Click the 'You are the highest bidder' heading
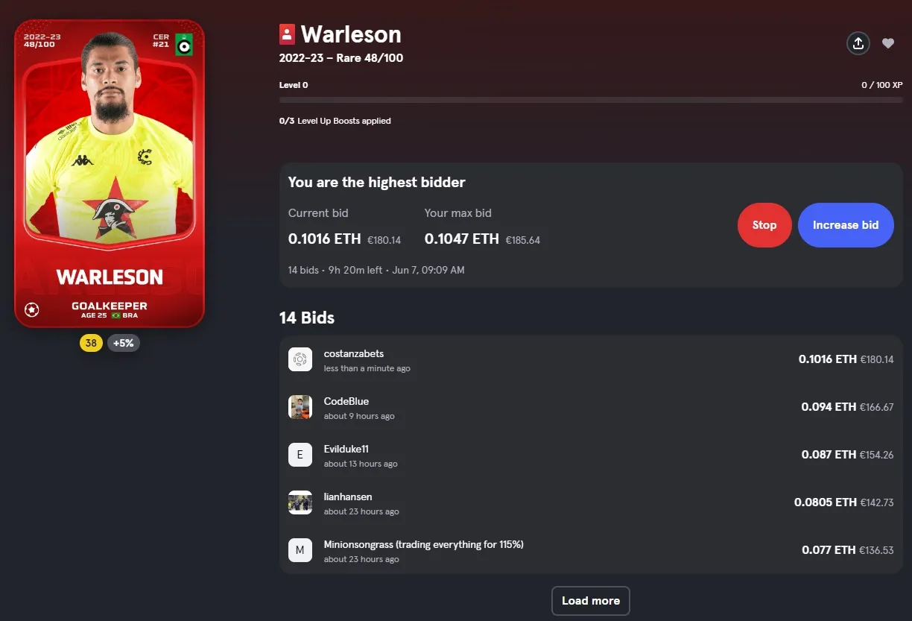Image resolution: width=912 pixels, height=621 pixels. [x=377, y=182]
